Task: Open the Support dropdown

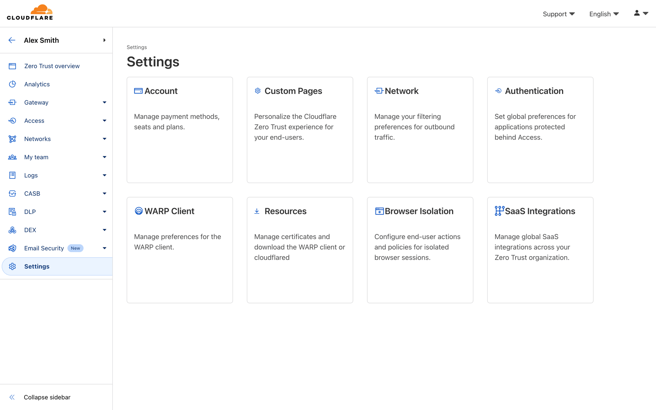Action: point(559,14)
